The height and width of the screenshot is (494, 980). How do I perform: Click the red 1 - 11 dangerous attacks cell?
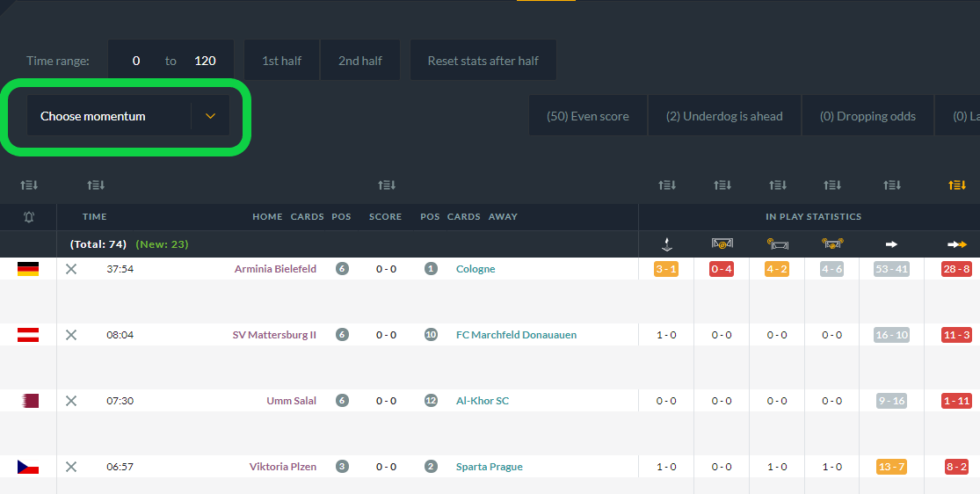(957, 401)
